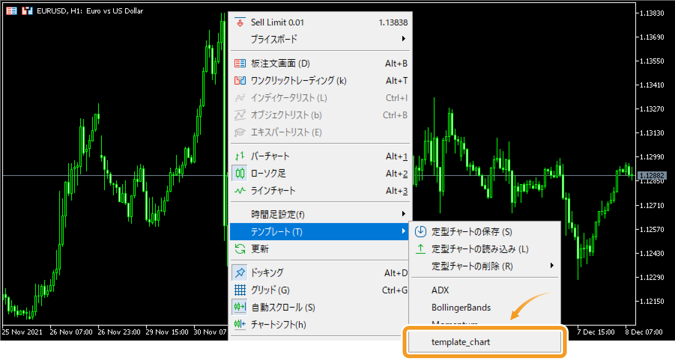675x360 pixels.
Task: Click the 1.12150 price scale value
Action: click(x=652, y=301)
